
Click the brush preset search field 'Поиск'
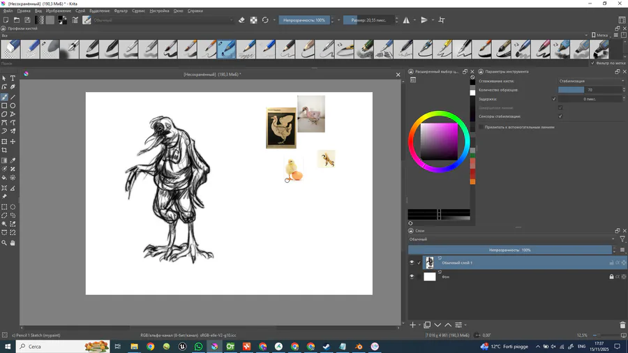click(x=294, y=63)
